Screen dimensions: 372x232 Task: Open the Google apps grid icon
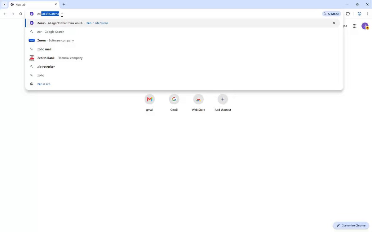[x=354, y=26]
